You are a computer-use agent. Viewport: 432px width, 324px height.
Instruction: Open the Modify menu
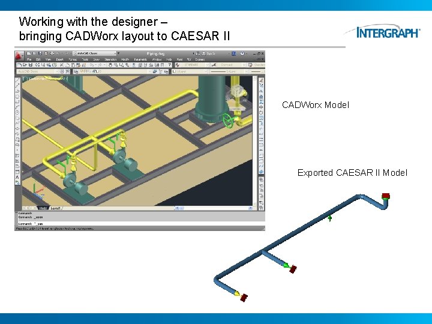[x=125, y=59]
